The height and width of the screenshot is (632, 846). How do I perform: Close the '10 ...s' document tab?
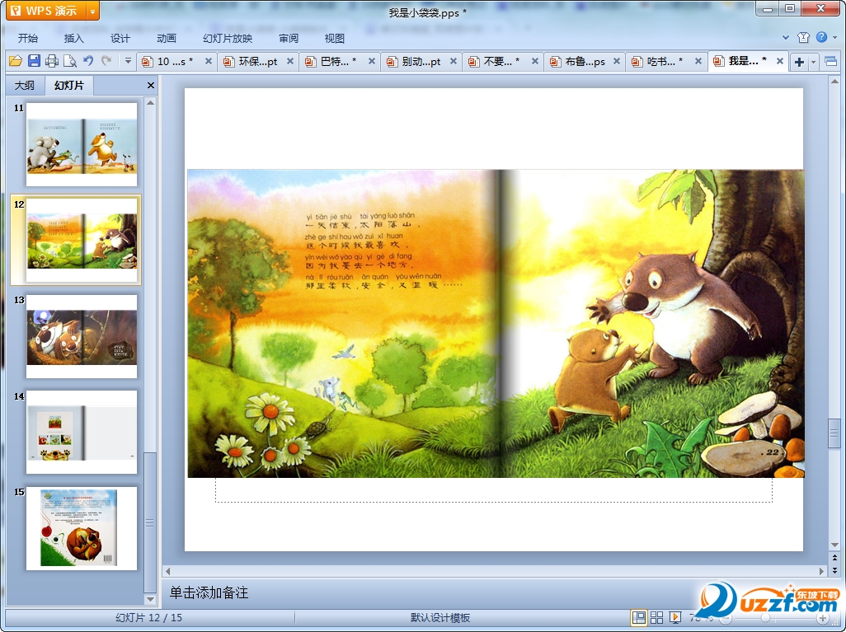click(209, 62)
